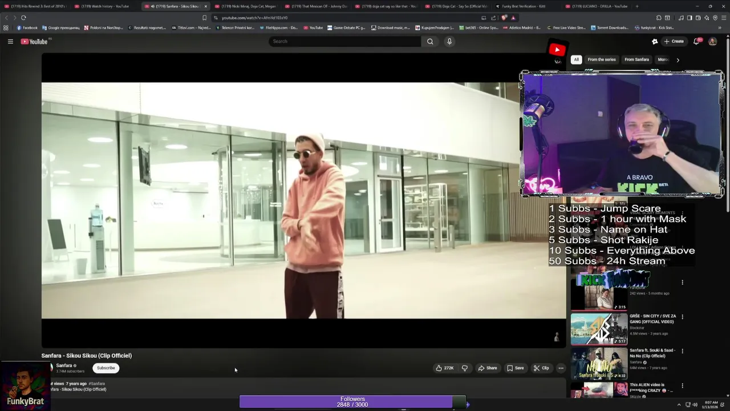Open the taskbar clock showing 8:07 AM
730x411 pixels.
click(x=711, y=405)
